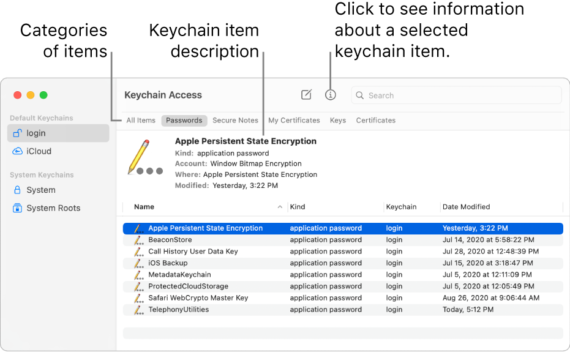
Task: Type in the Search field
Action: (x=459, y=95)
